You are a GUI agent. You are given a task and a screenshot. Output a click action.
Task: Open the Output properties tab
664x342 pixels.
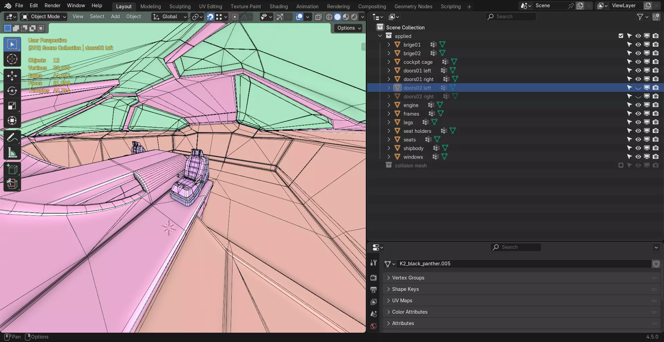[373, 290]
